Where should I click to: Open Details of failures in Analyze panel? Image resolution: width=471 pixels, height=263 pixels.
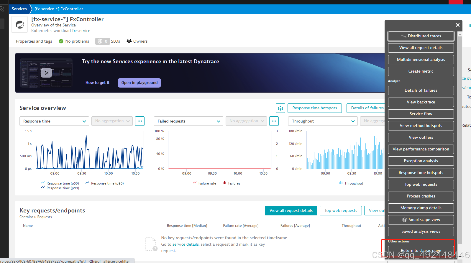(421, 91)
